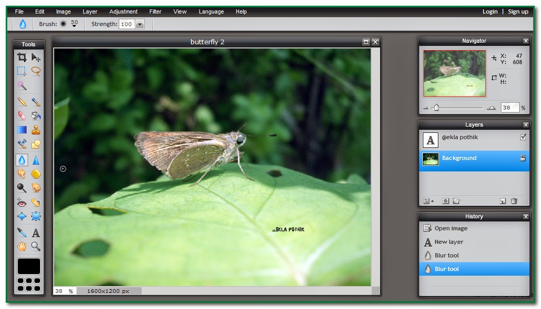Hide the @ekla pothik text layer
This screenshot has width=541, height=309.
(x=523, y=138)
